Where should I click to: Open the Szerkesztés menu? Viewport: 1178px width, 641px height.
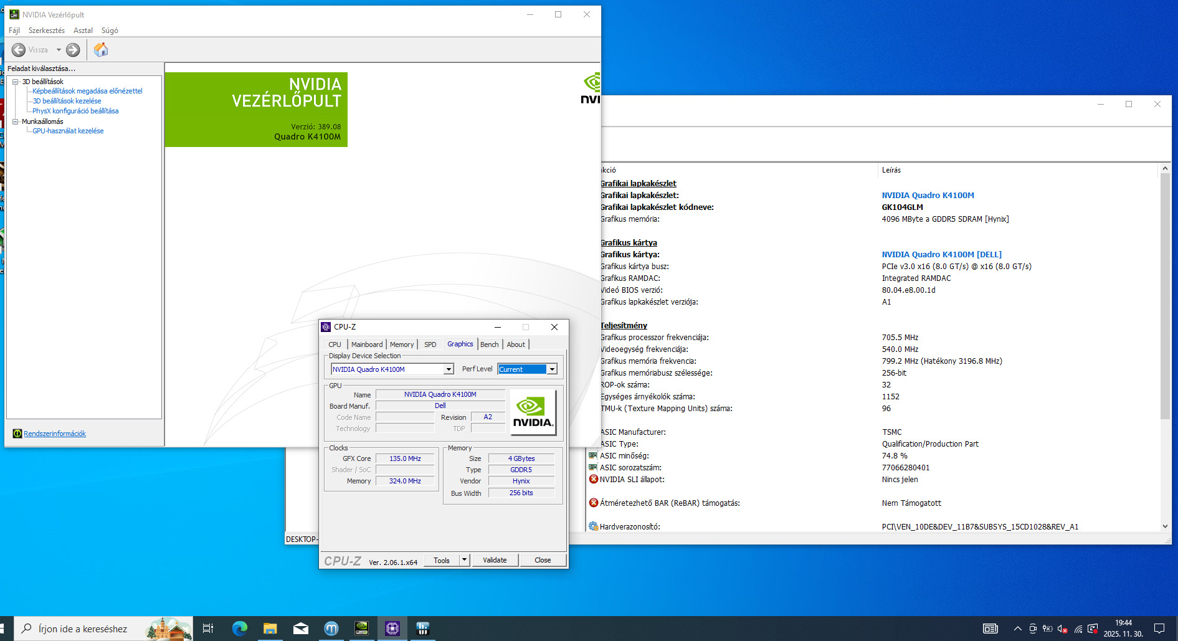(47, 31)
